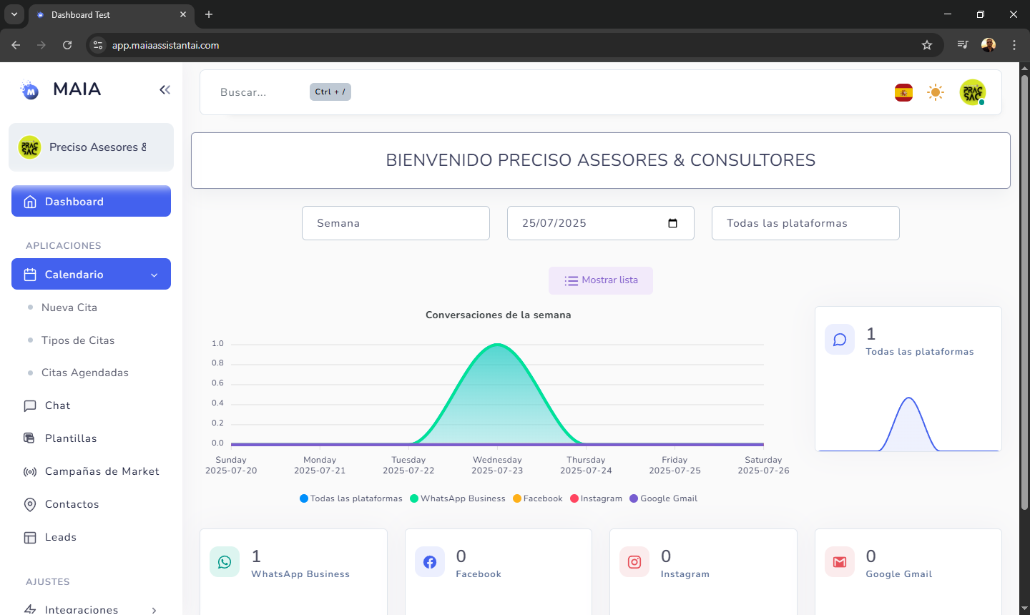Go to Contactos in the sidebar
1030x615 pixels.
coord(72,504)
